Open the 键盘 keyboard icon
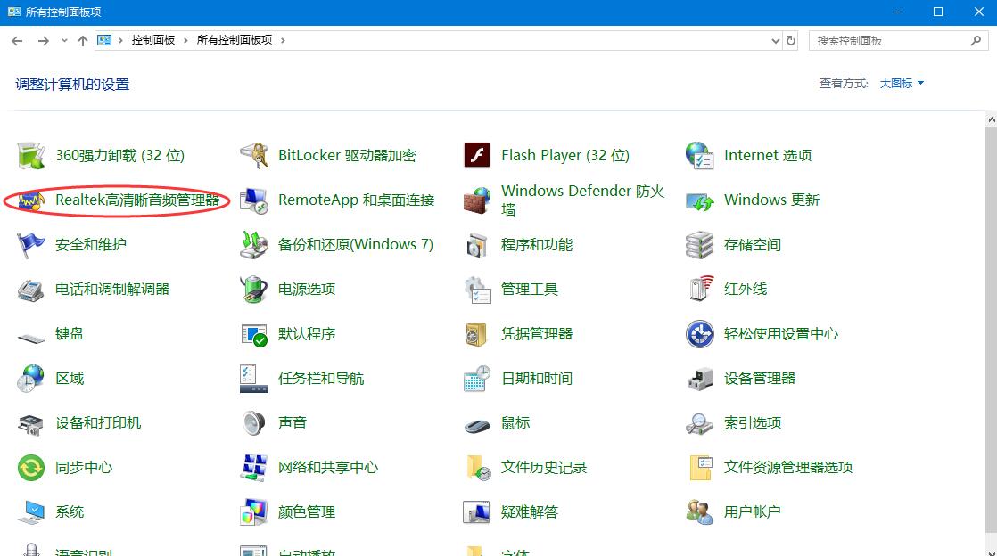Image resolution: width=997 pixels, height=556 pixels. pos(30,337)
